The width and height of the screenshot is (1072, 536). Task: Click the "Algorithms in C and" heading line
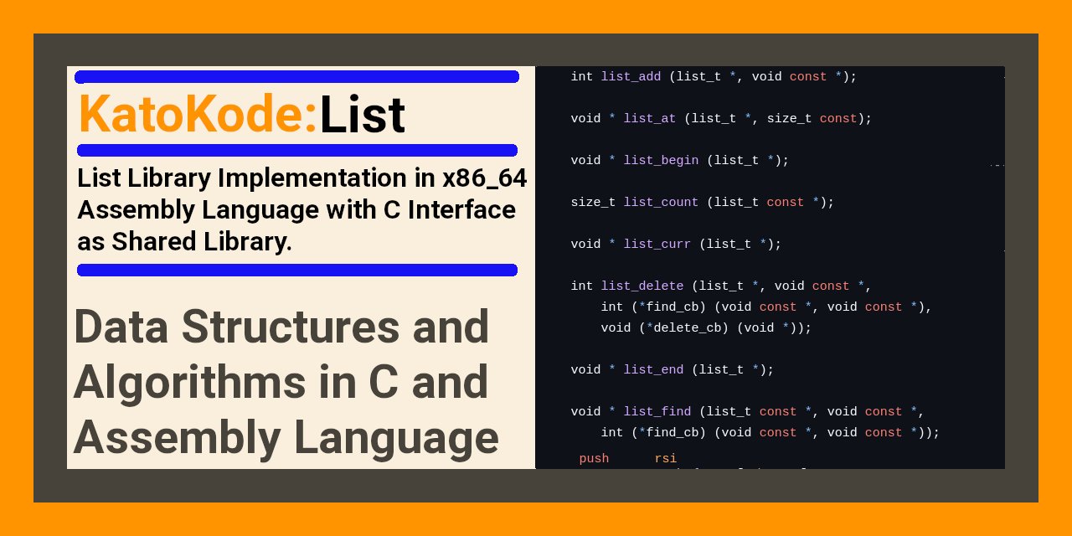click(281, 382)
